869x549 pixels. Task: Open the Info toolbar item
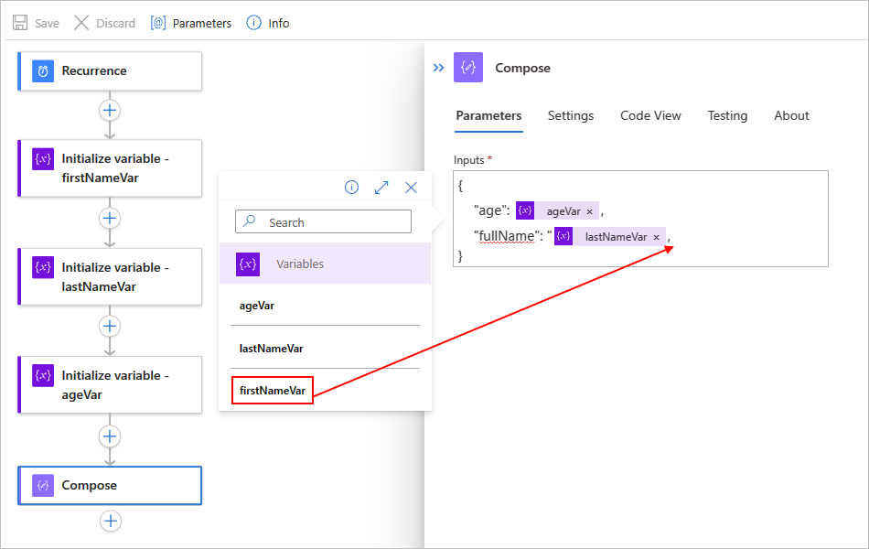268,23
